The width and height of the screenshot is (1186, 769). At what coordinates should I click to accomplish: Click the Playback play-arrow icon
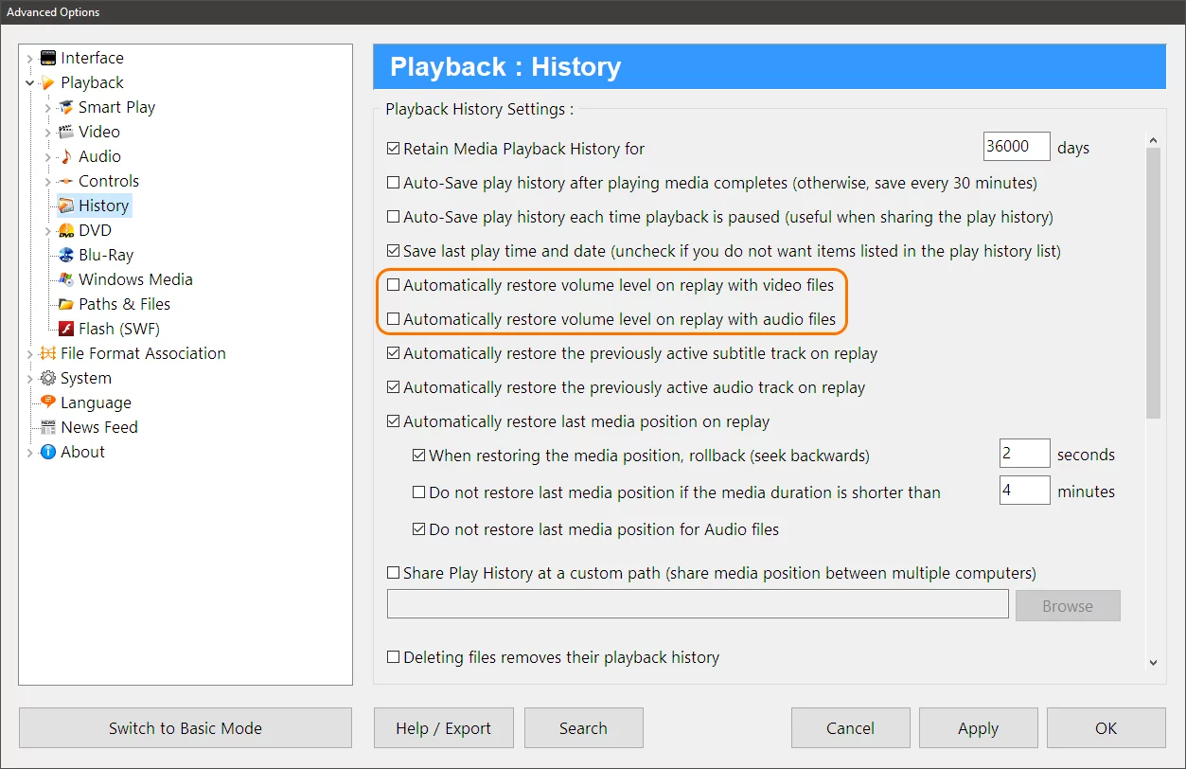tap(47, 82)
